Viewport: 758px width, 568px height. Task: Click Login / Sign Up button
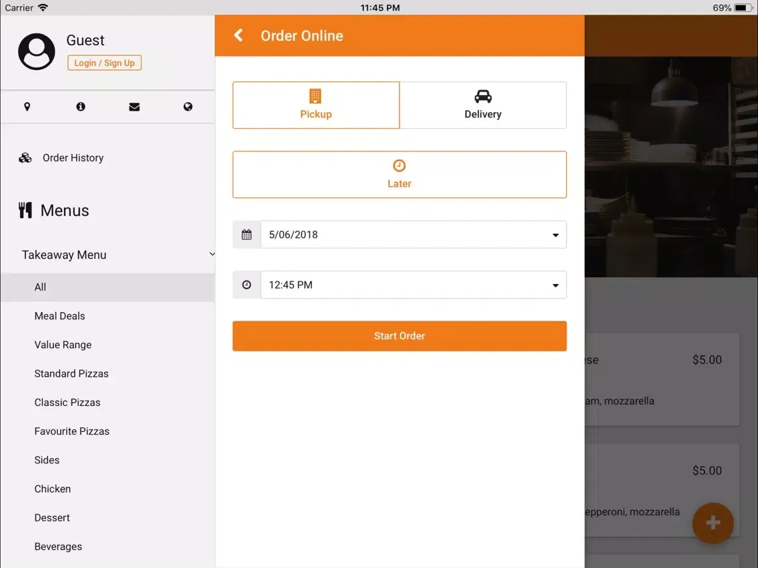104,63
